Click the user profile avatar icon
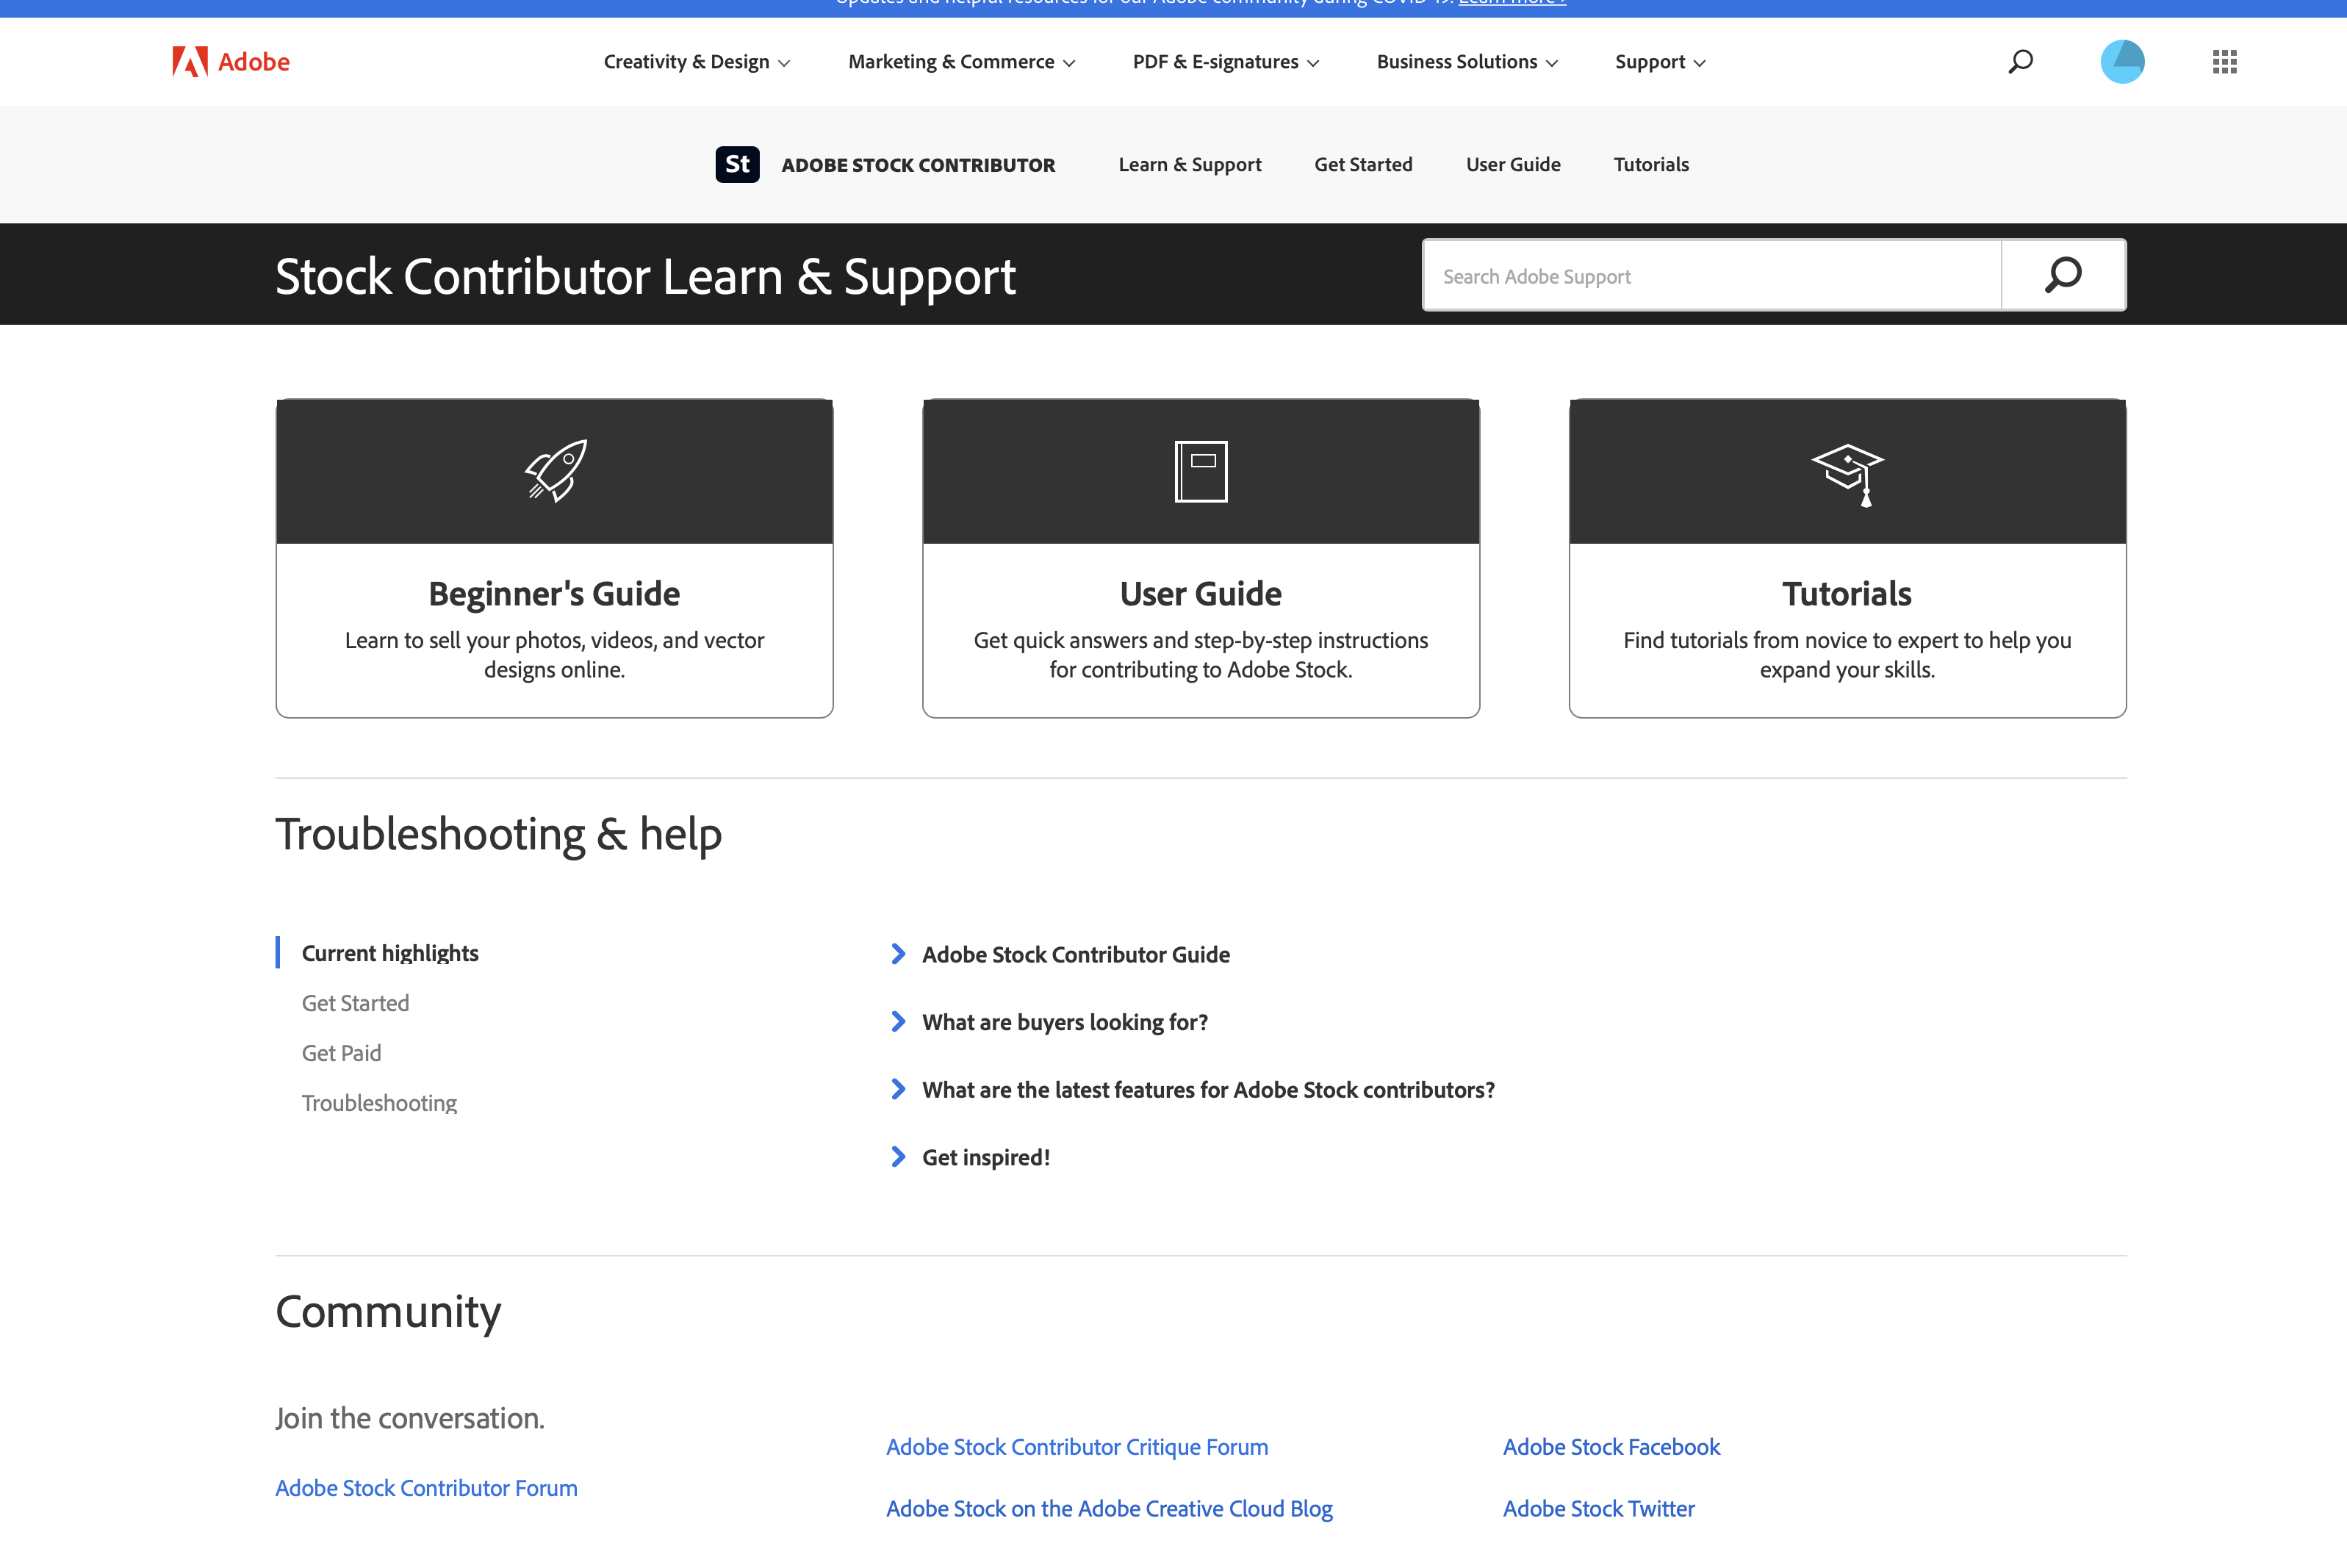 pos(2123,61)
